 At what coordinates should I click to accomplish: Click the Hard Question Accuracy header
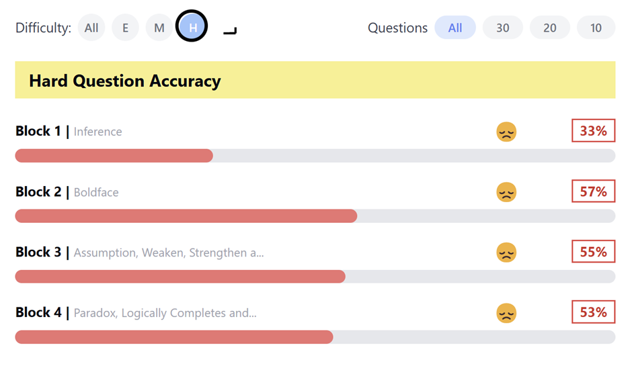pos(315,81)
